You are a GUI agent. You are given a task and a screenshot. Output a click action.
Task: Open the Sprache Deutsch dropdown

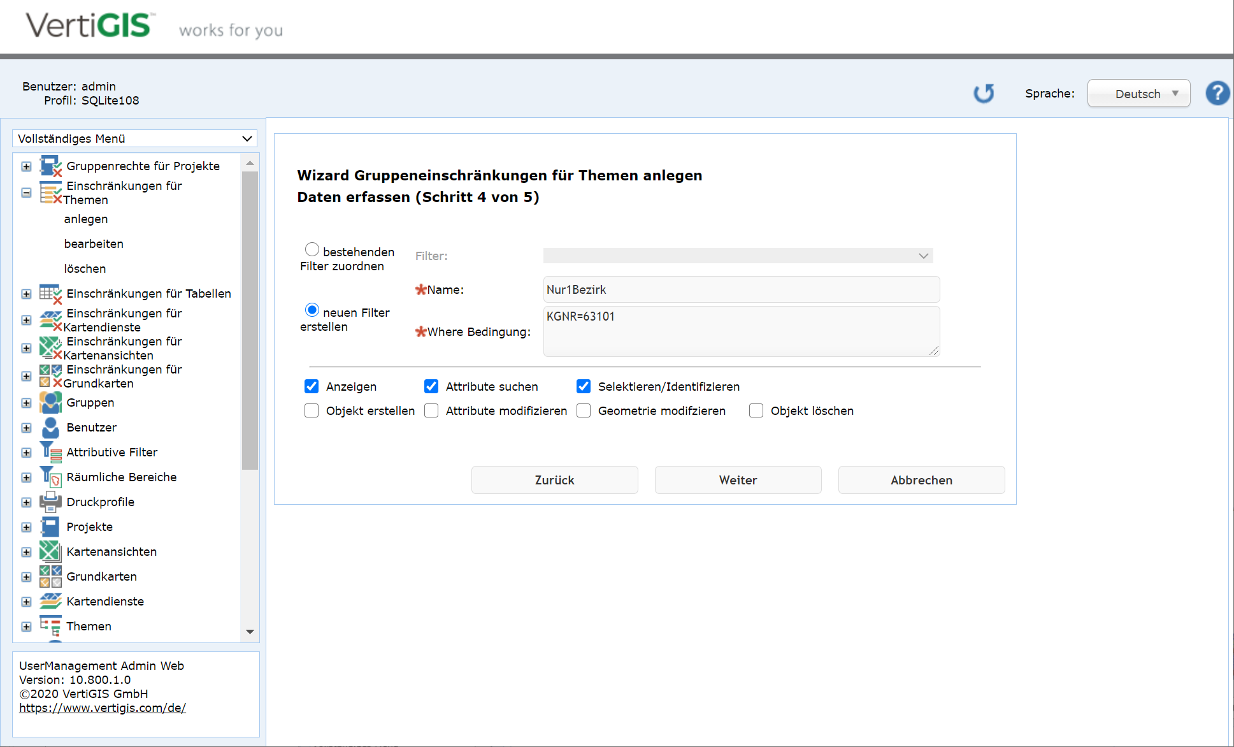(x=1138, y=94)
